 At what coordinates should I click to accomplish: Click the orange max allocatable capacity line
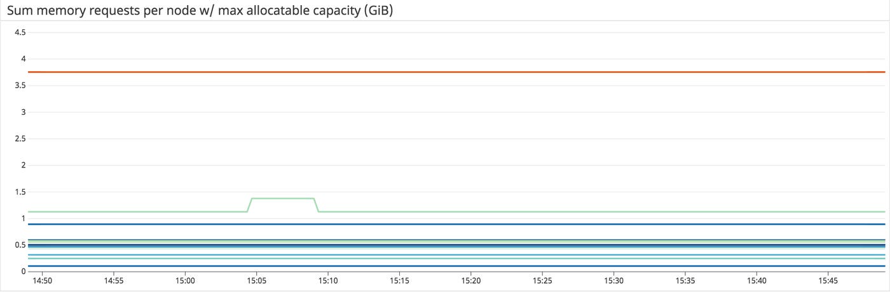click(445, 72)
